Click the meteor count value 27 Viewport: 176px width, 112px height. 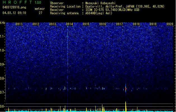(41, 13)
